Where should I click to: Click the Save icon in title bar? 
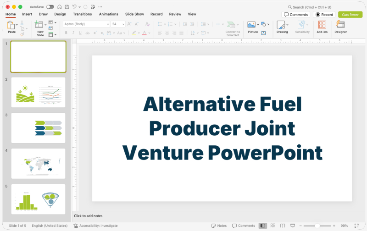click(67, 7)
